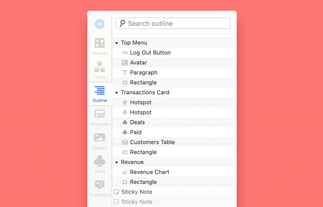
Task: Select the Log Out Button row
Action: point(173,53)
